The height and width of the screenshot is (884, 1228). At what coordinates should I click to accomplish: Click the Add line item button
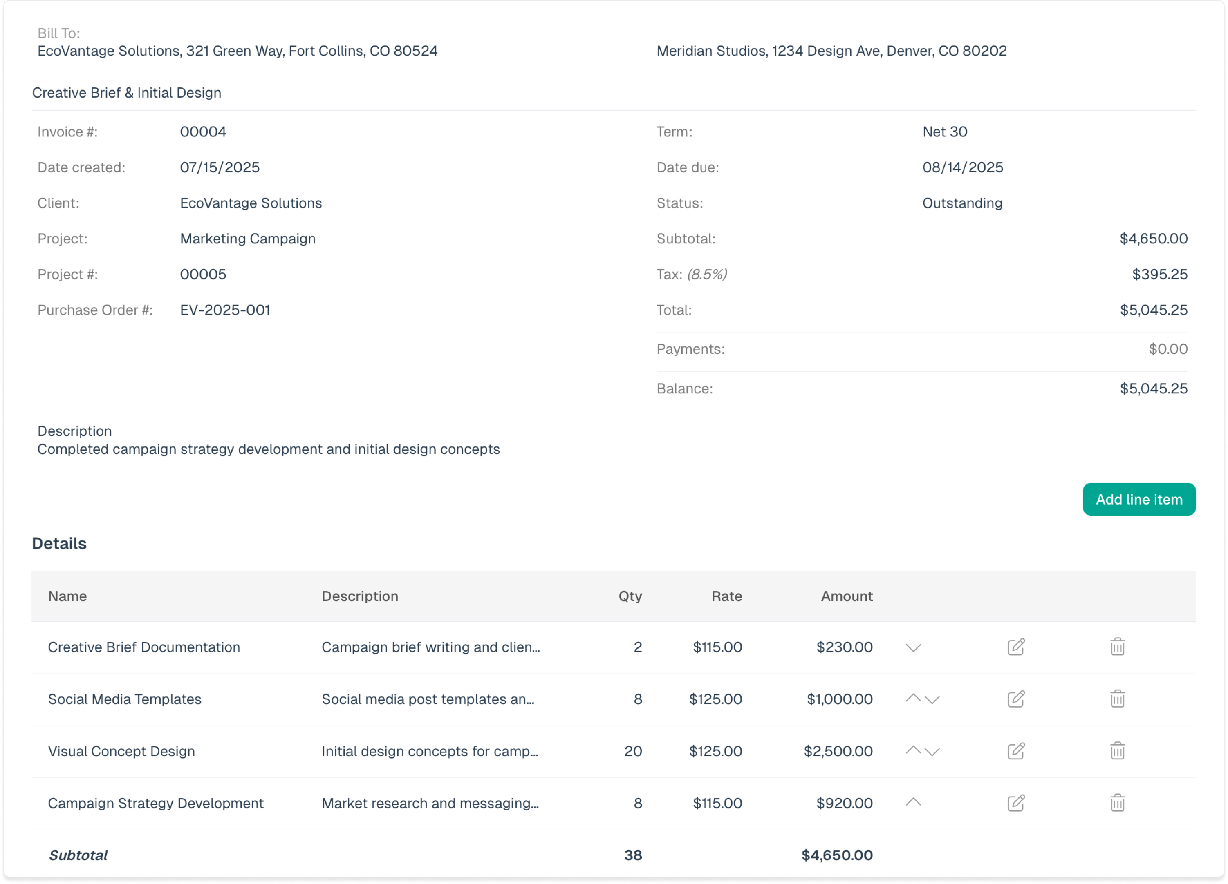pos(1138,499)
